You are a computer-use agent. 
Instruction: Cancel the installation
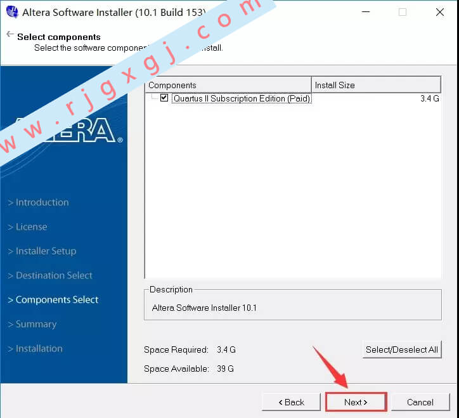pyautogui.click(x=420, y=402)
